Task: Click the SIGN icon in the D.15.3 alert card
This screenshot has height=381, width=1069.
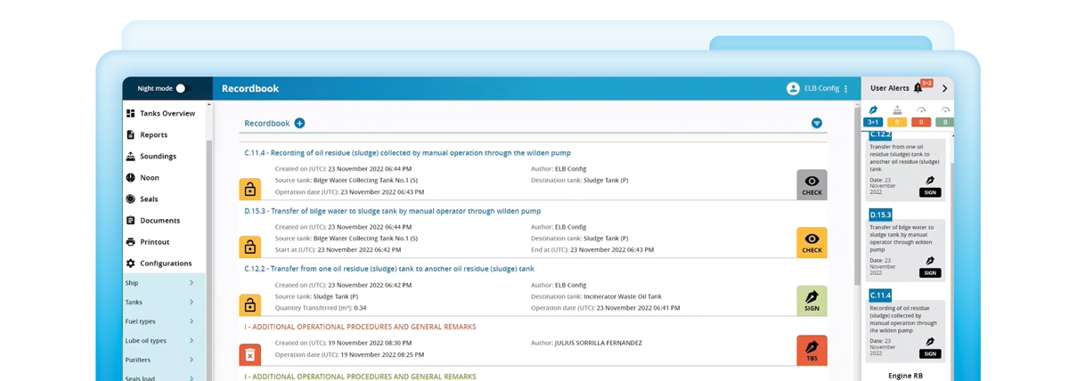Action: click(x=930, y=267)
